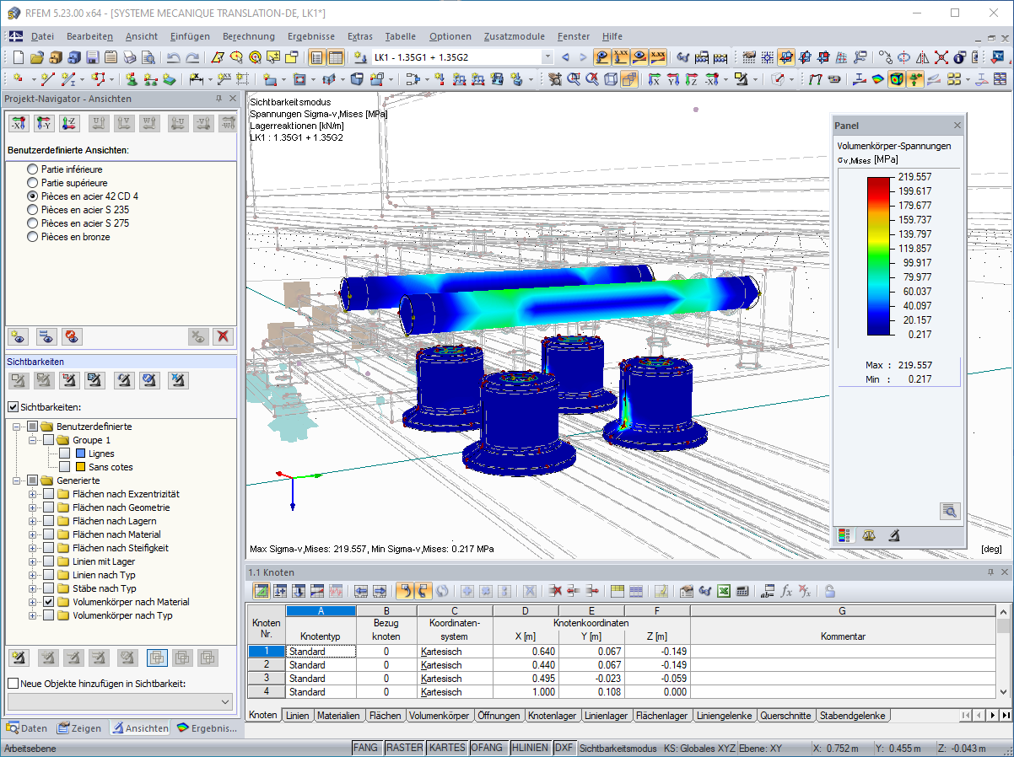Viewport: 1014px width, 757px height.
Task: Open the Berechnung menu
Action: pyautogui.click(x=248, y=36)
